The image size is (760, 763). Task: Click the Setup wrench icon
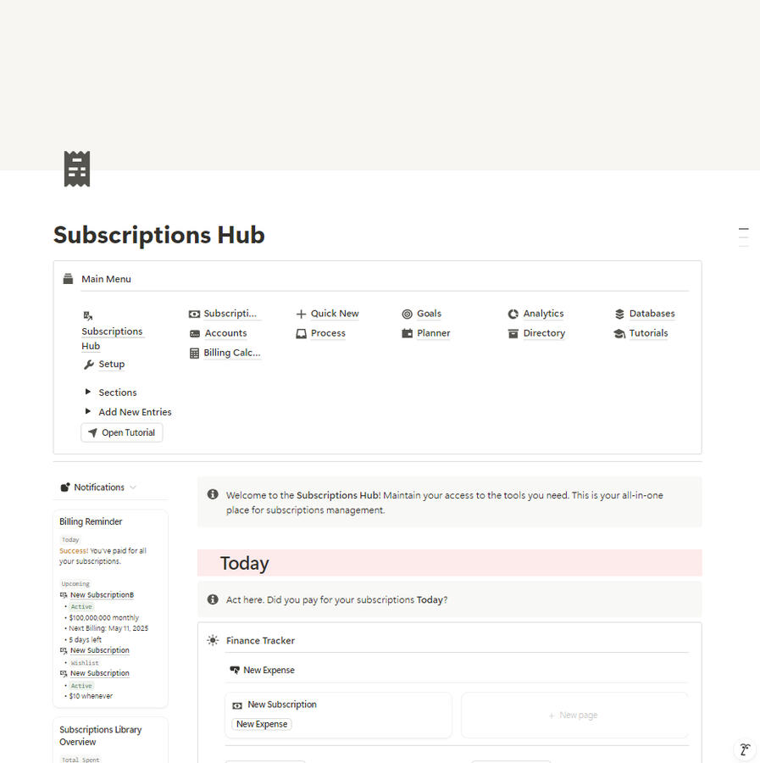pyautogui.click(x=88, y=365)
